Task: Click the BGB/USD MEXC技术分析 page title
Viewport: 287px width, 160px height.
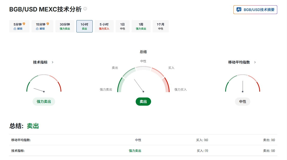Action: pos(45,9)
